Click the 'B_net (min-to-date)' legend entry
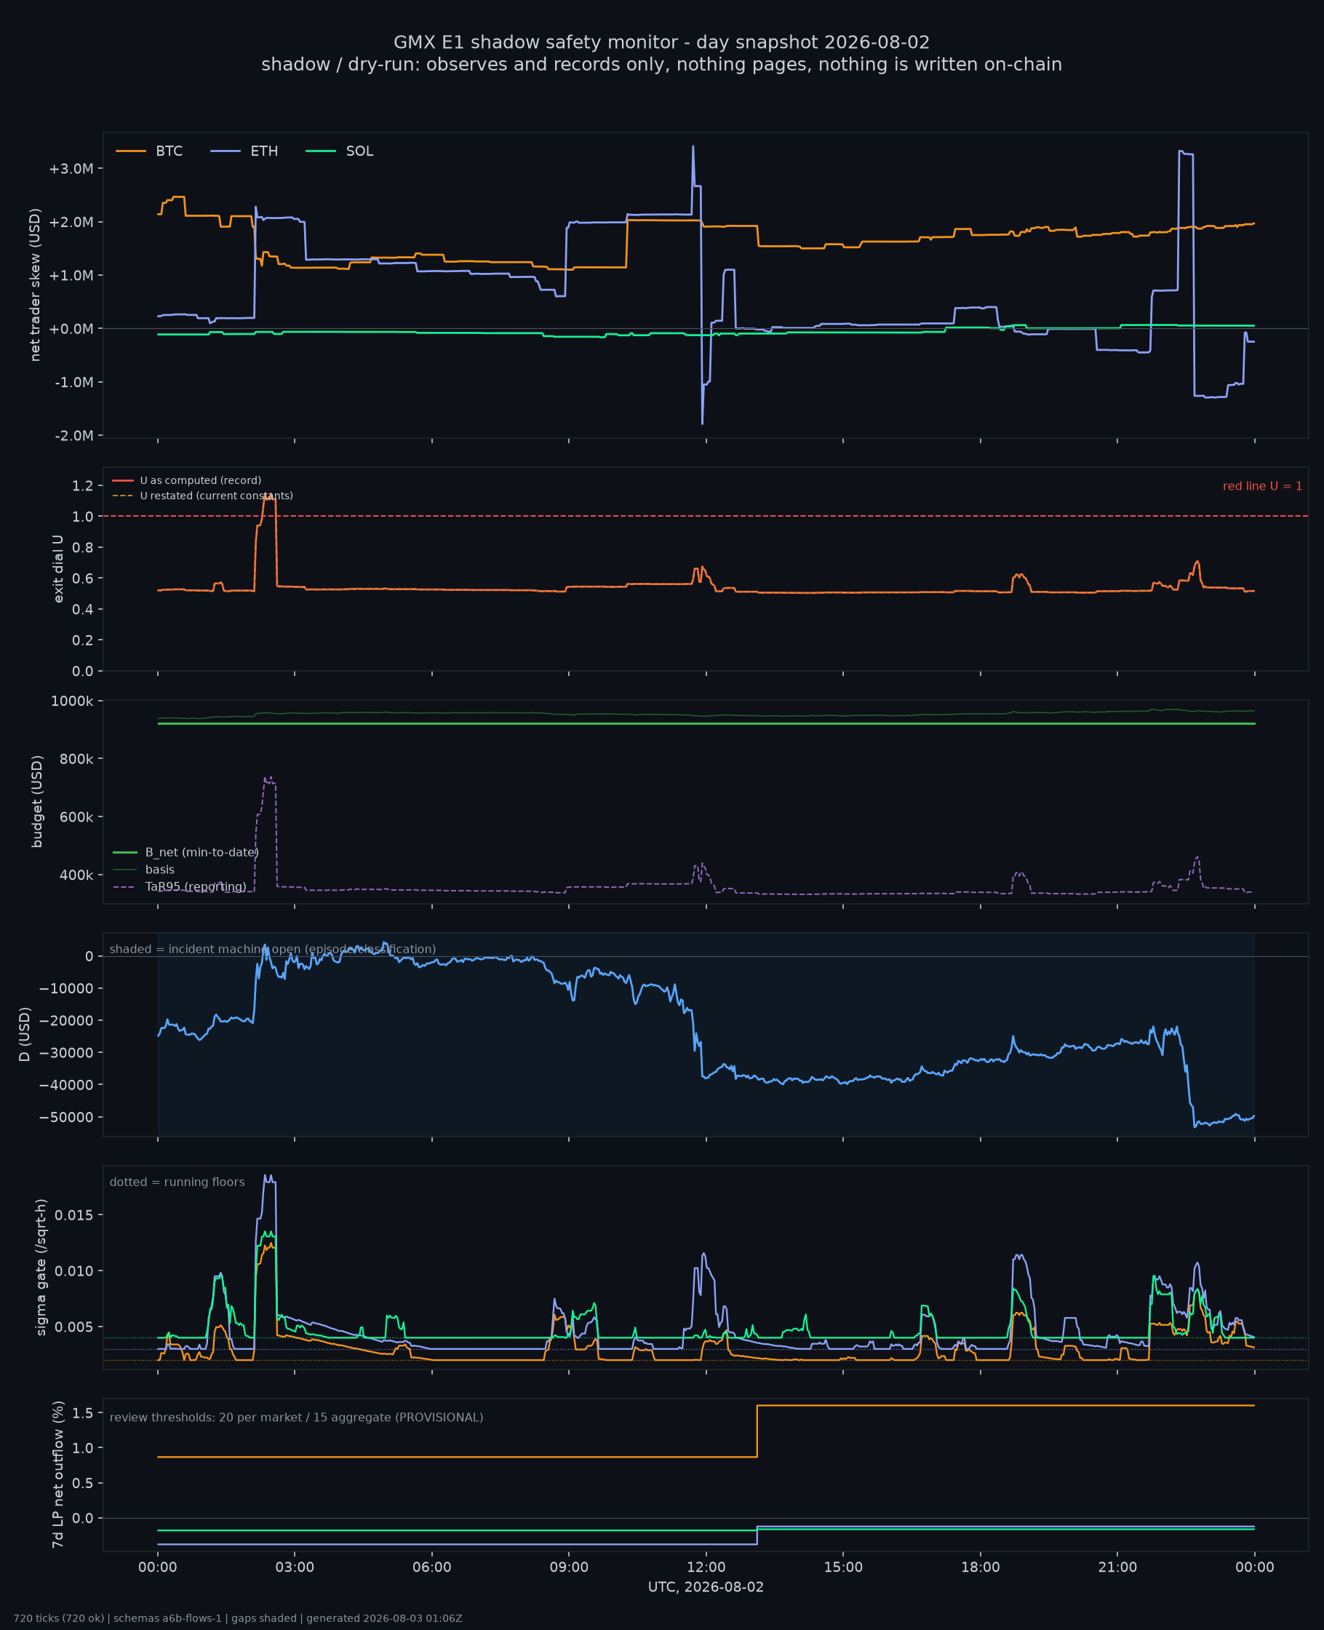The width and height of the screenshot is (1324, 1630). click(186, 852)
